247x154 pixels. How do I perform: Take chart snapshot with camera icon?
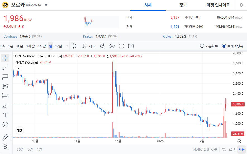pyautogui.click(x=131, y=46)
